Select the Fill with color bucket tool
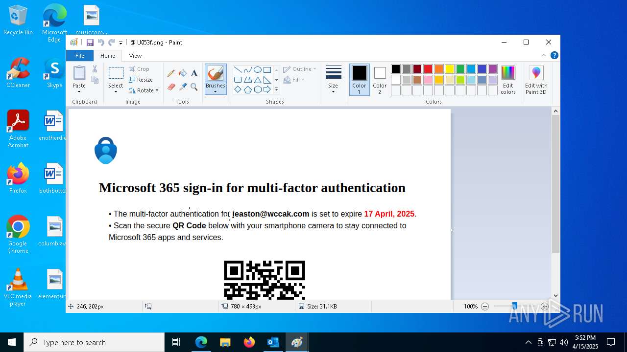627x352 pixels. (x=183, y=73)
